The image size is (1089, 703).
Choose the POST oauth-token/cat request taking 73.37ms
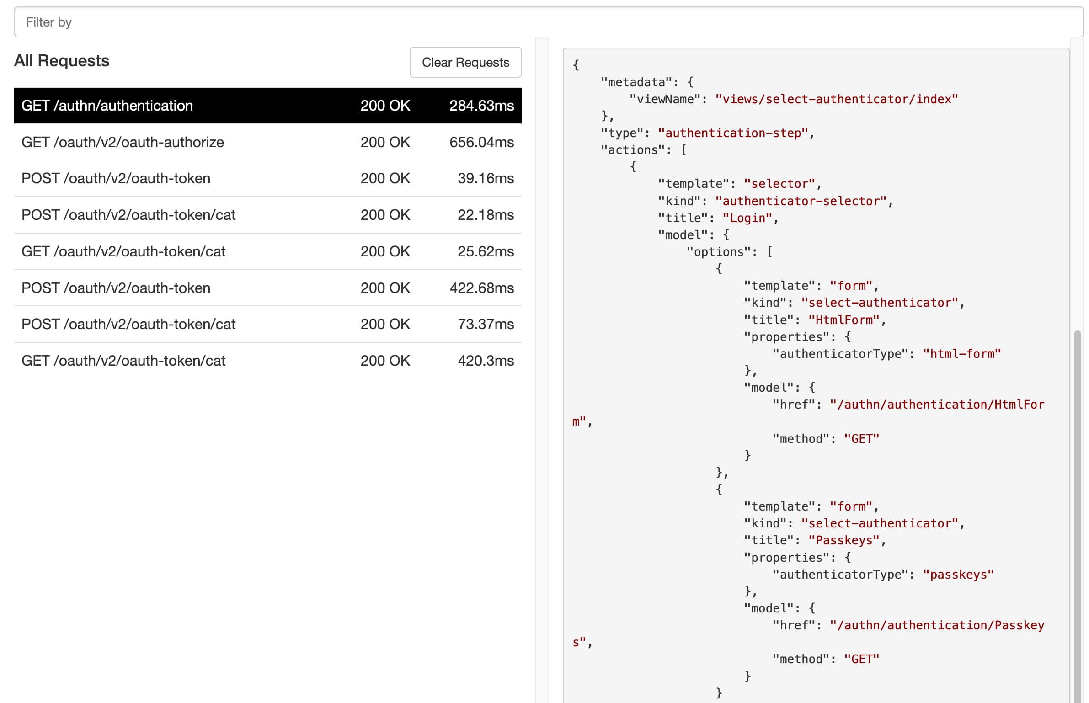267,324
